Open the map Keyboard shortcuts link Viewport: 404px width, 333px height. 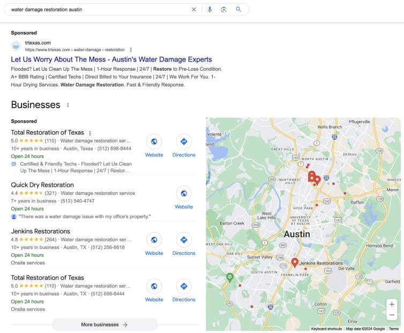pyautogui.click(x=326, y=329)
